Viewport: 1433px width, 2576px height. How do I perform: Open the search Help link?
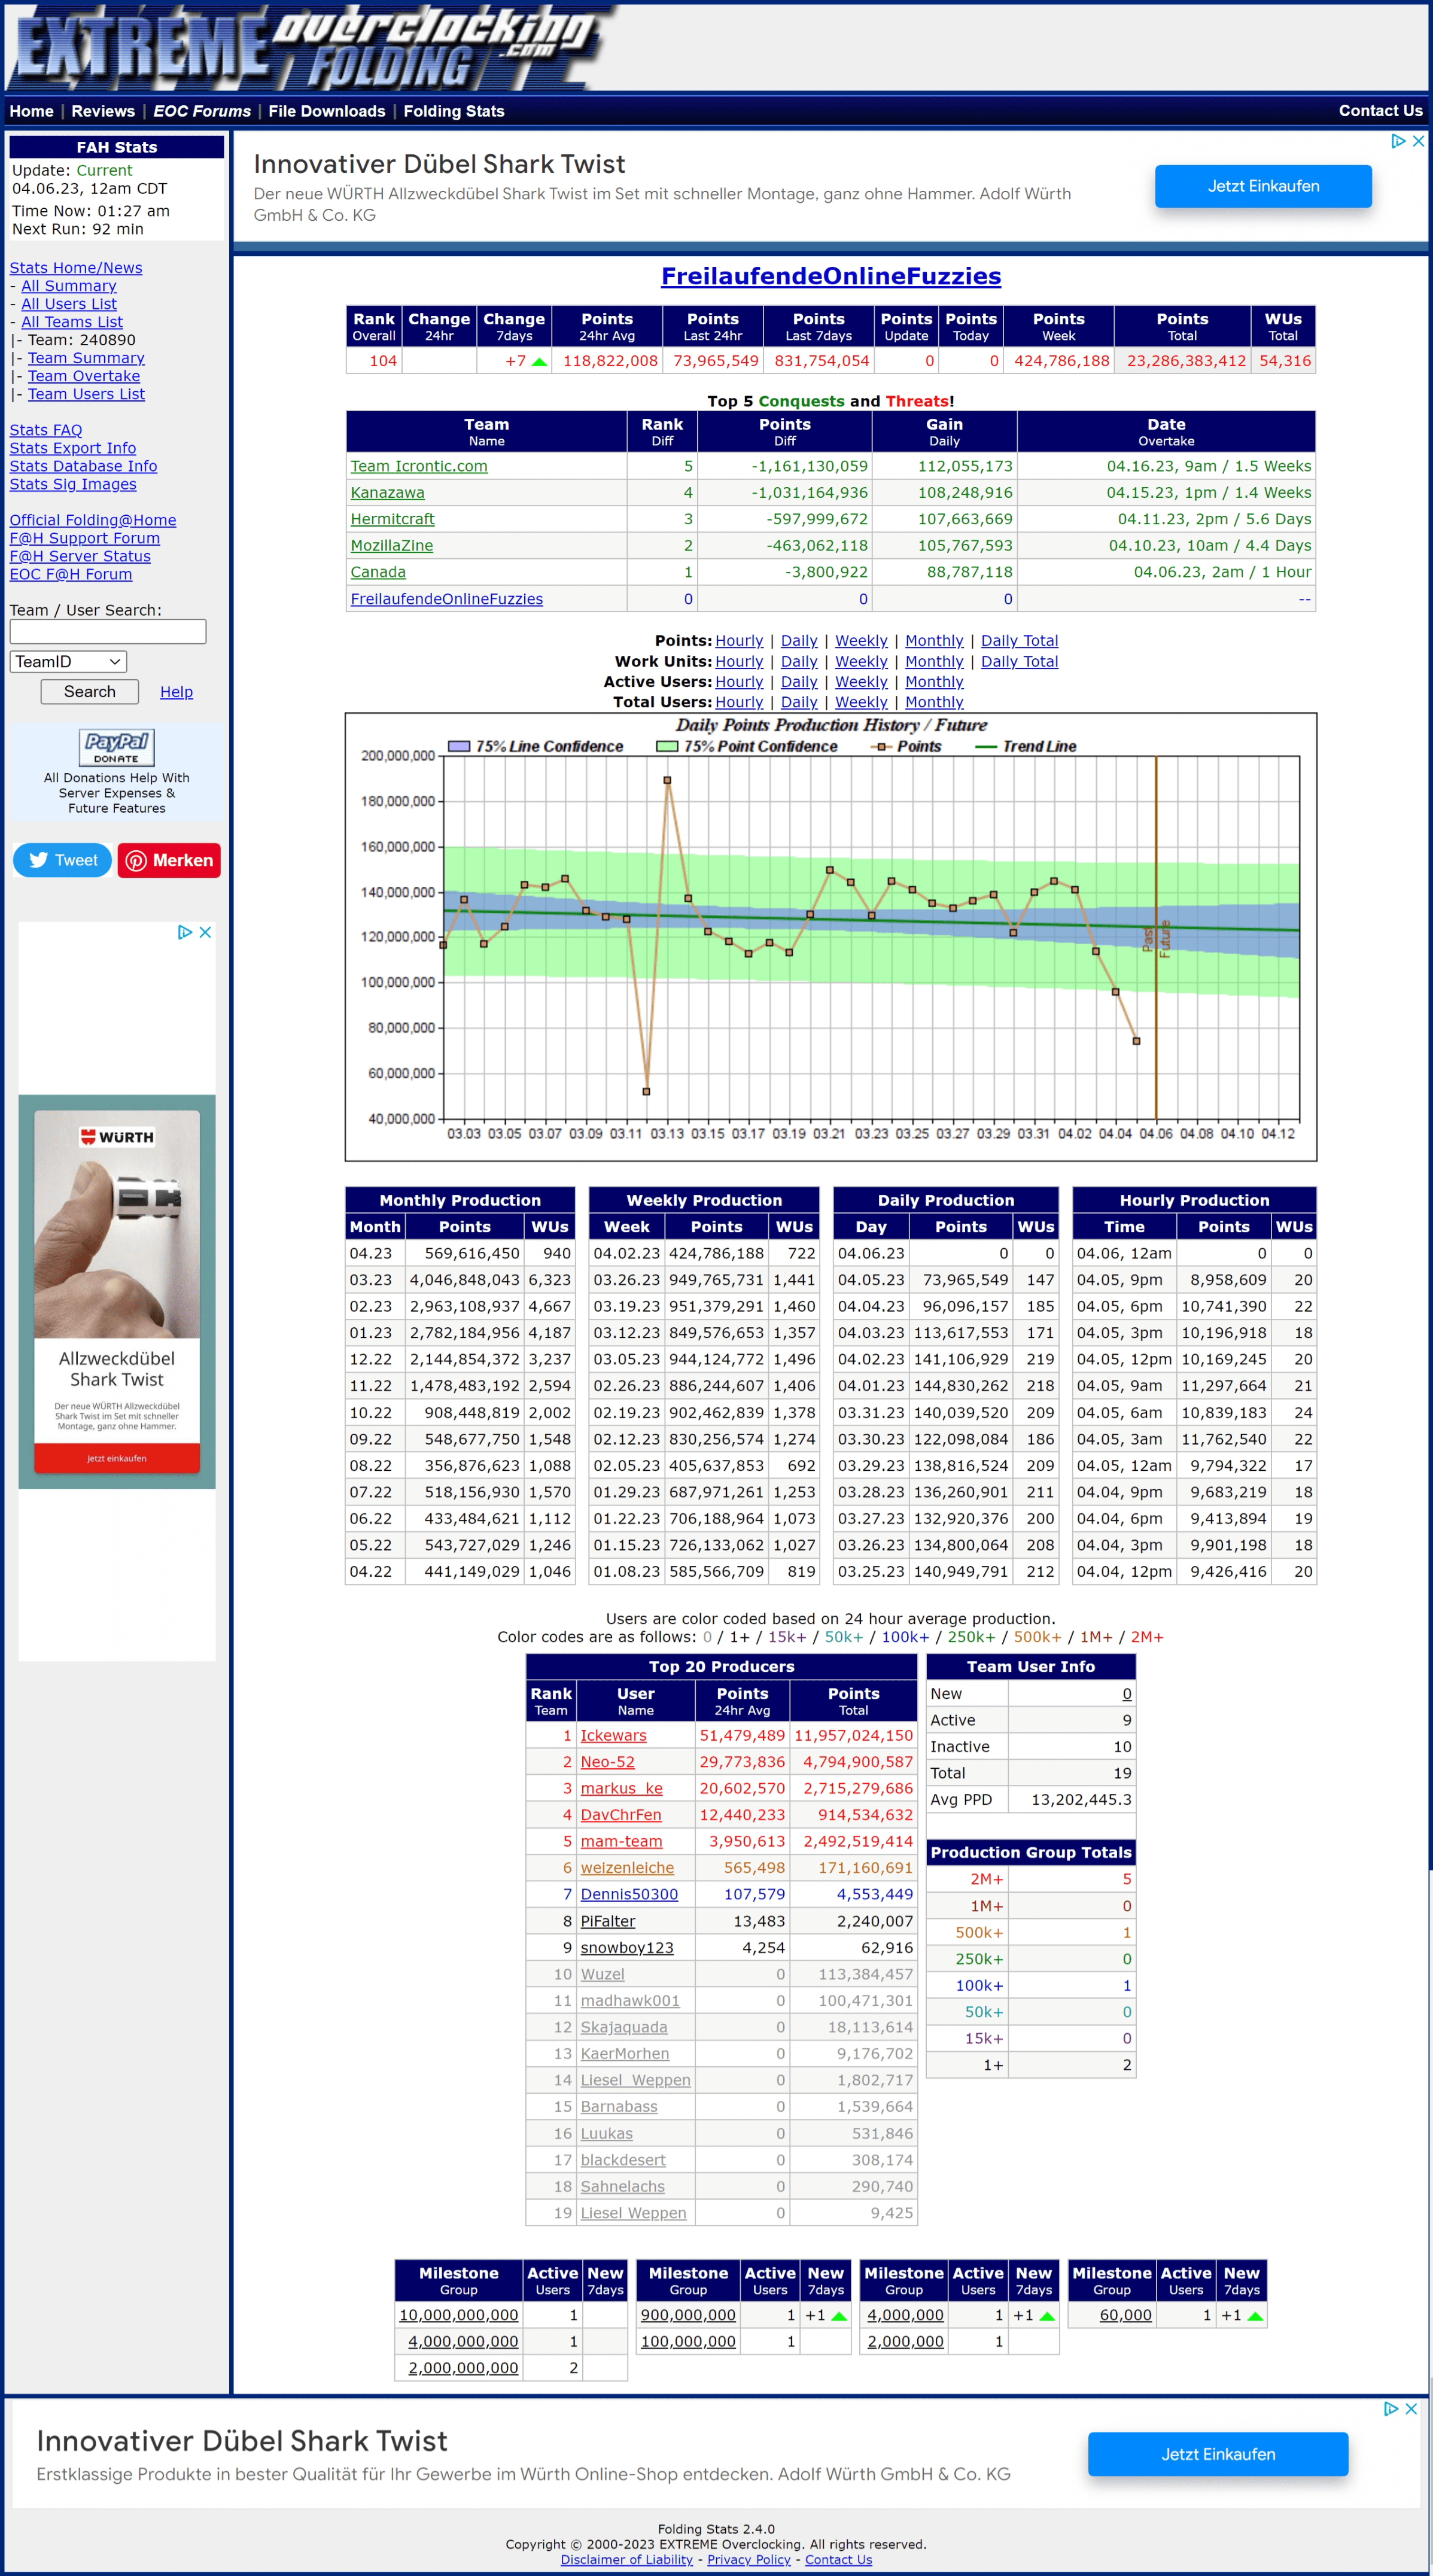pyautogui.click(x=176, y=692)
